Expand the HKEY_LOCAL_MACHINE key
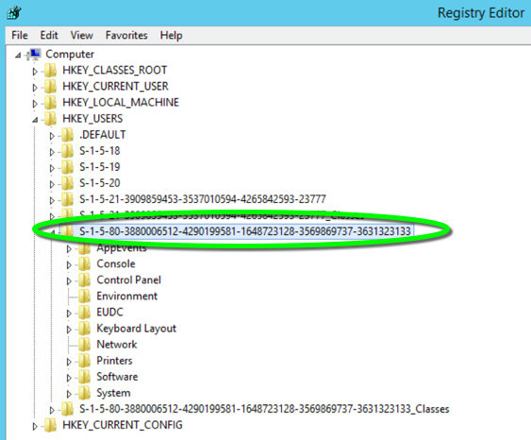Screen dimensions: 531x440 pyautogui.click(x=35, y=103)
